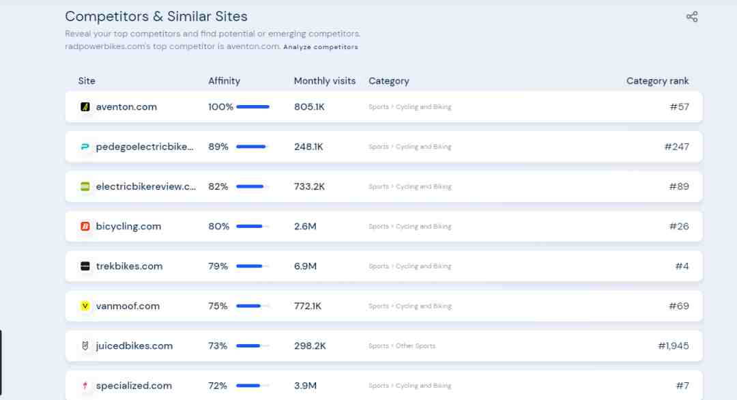The image size is (737, 400).
Task: Click the specialized.com 72% affinity bar
Action: point(253,386)
